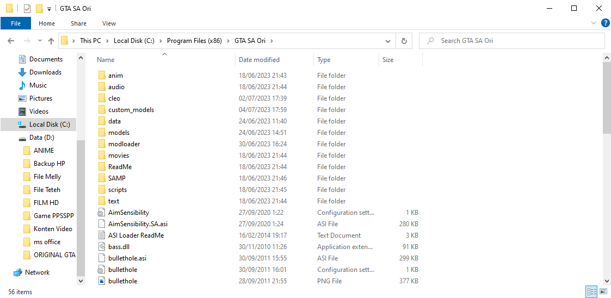Click the cleo folder icon
The image size is (611, 298).
102,98
